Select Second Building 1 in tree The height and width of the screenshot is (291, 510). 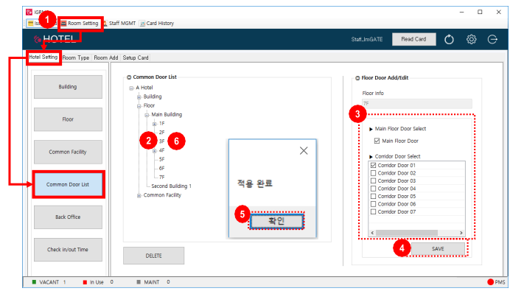172,186
